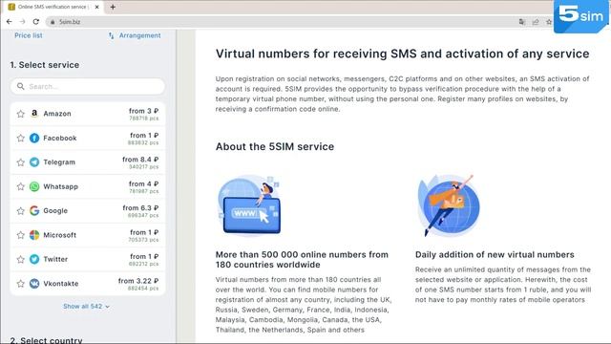Reload the page
This screenshot has width=611, height=344.
(36, 22)
